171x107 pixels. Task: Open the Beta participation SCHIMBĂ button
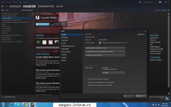click(114, 73)
